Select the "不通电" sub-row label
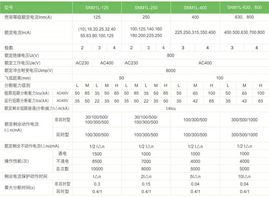The height and width of the screenshot is (197, 269). pyautogui.click(x=62, y=161)
